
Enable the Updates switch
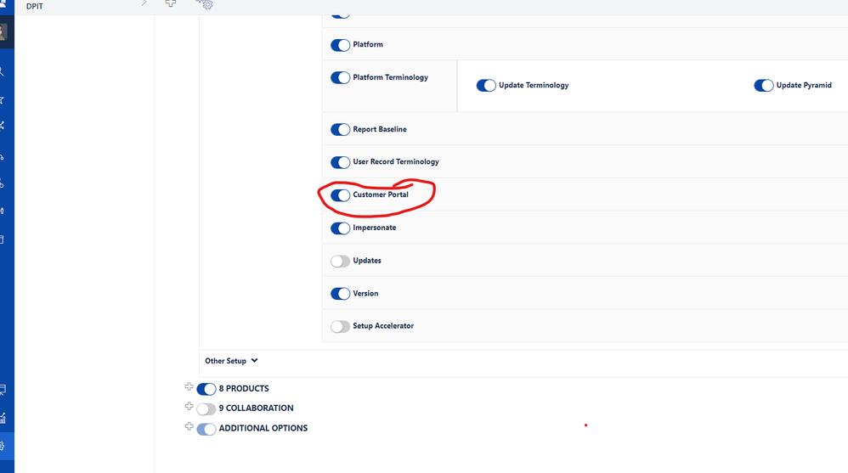click(340, 261)
